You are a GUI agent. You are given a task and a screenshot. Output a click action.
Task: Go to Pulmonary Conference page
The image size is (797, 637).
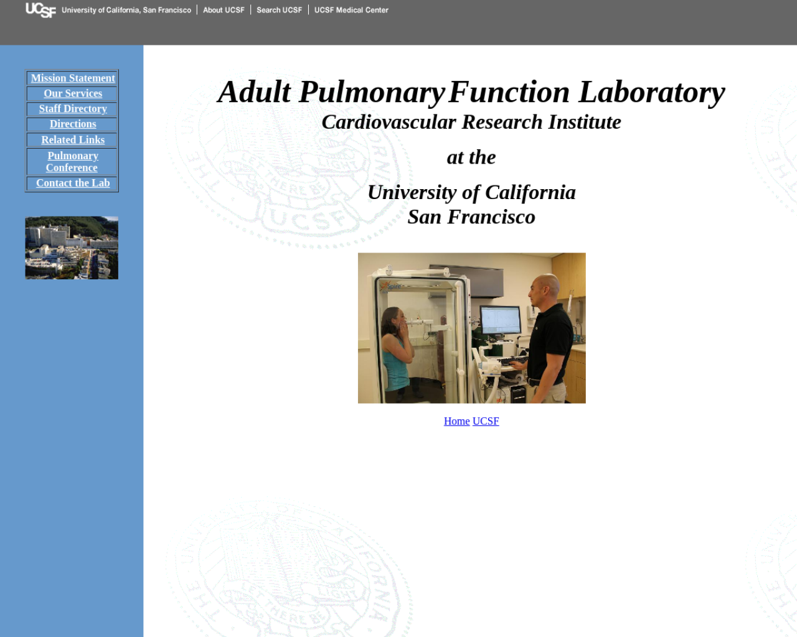pyautogui.click(x=72, y=162)
